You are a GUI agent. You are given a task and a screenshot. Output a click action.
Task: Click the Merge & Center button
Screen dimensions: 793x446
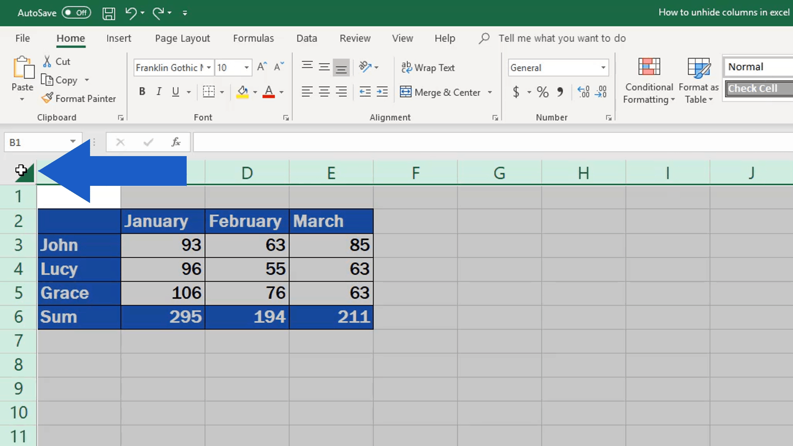440,92
